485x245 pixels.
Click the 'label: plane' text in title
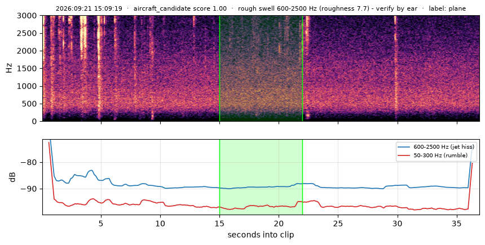tap(447, 8)
